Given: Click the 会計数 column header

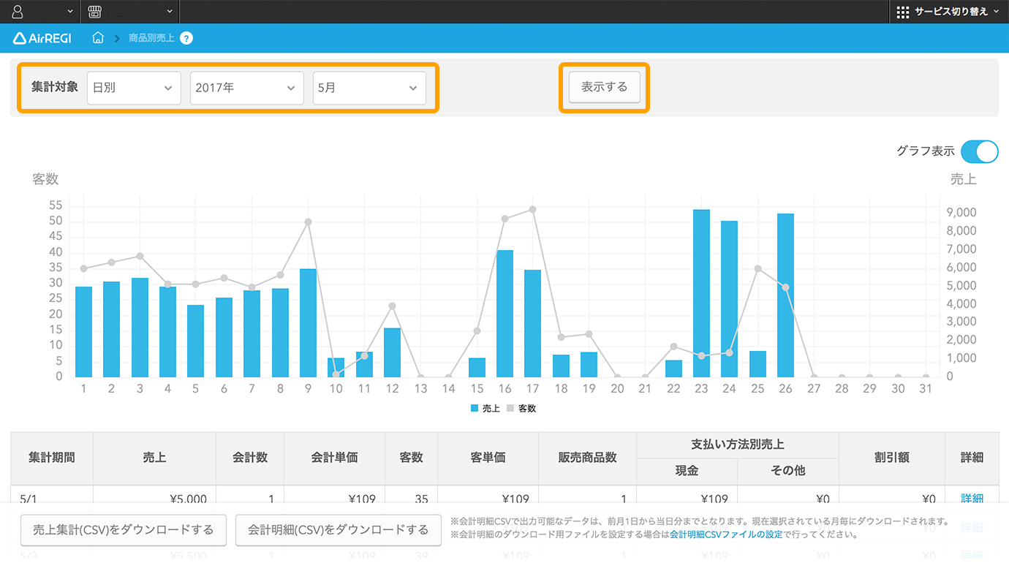Looking at the screenshot, I should (250, 458).
